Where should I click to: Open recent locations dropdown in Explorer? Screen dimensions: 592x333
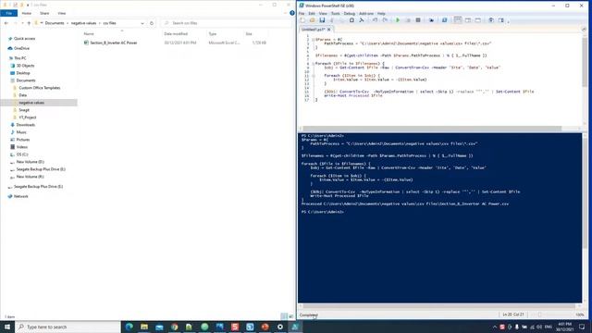click(22, 23)
